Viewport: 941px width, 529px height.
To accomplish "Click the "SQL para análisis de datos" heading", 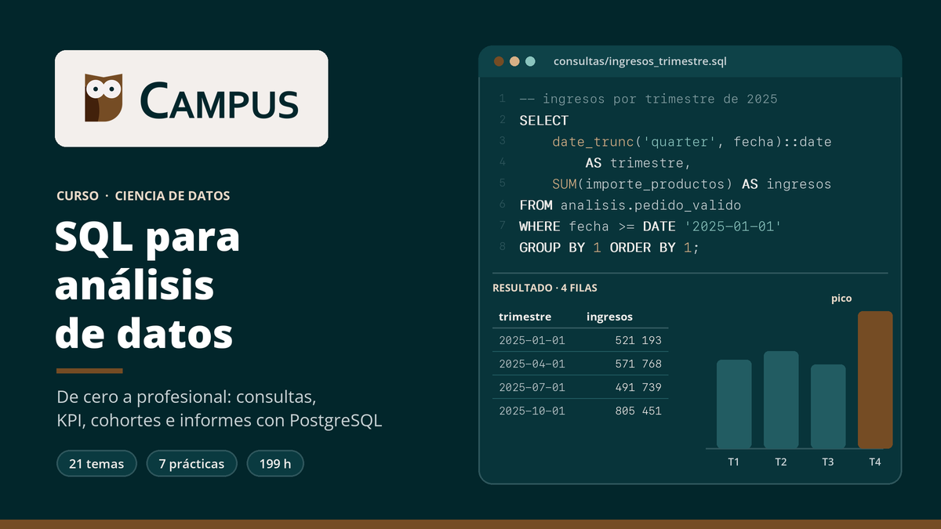I will point(147,286).
